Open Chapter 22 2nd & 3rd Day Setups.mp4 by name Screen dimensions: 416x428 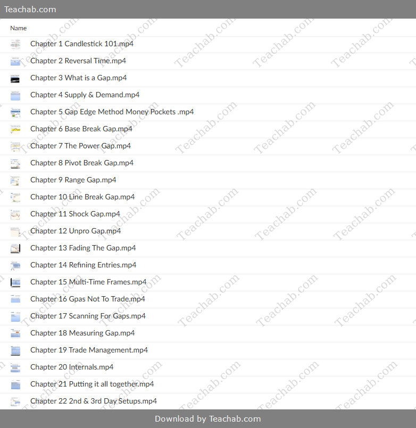[94, 401]
